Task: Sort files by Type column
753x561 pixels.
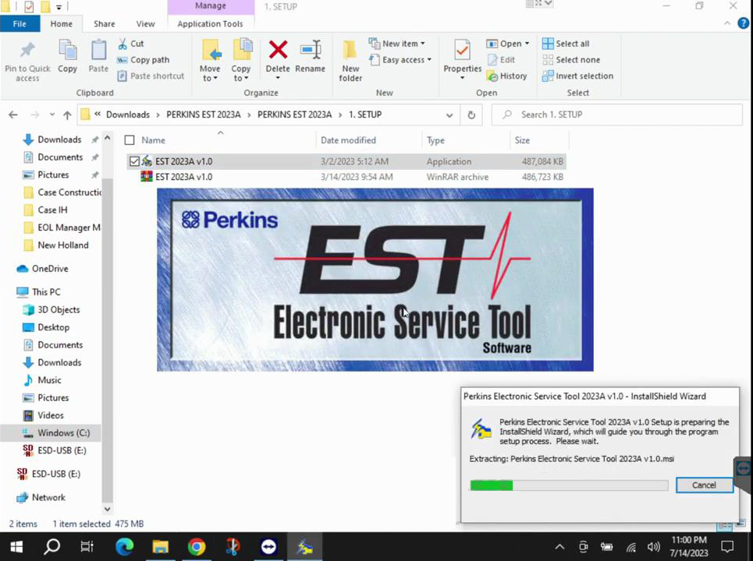Action: [x=435, y=140]
